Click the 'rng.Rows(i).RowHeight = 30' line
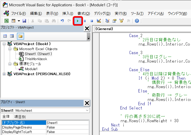The width and height of the screenshot is (191, 135). coord(149,121)
